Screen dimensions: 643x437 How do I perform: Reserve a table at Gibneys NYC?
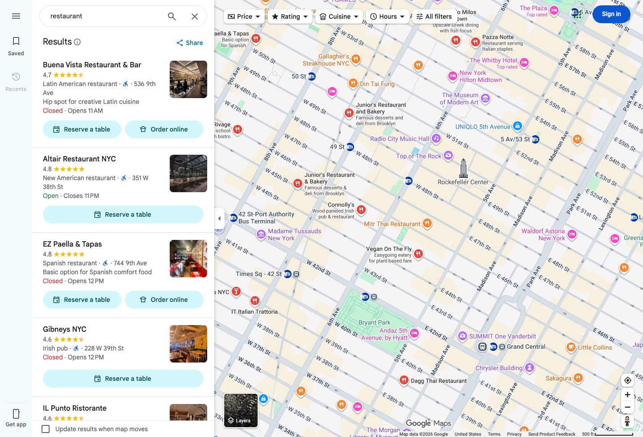click(x=123, y=379)
